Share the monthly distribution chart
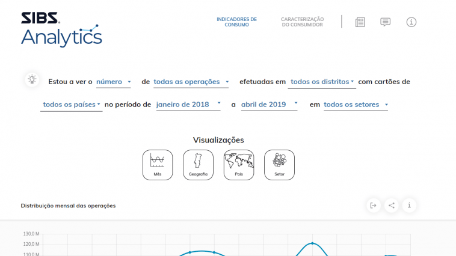 392,206
